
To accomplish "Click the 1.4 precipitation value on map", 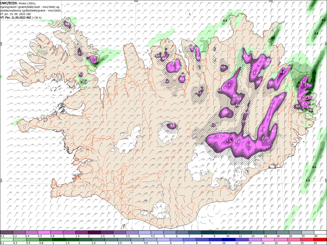I will tap(305, 104).
